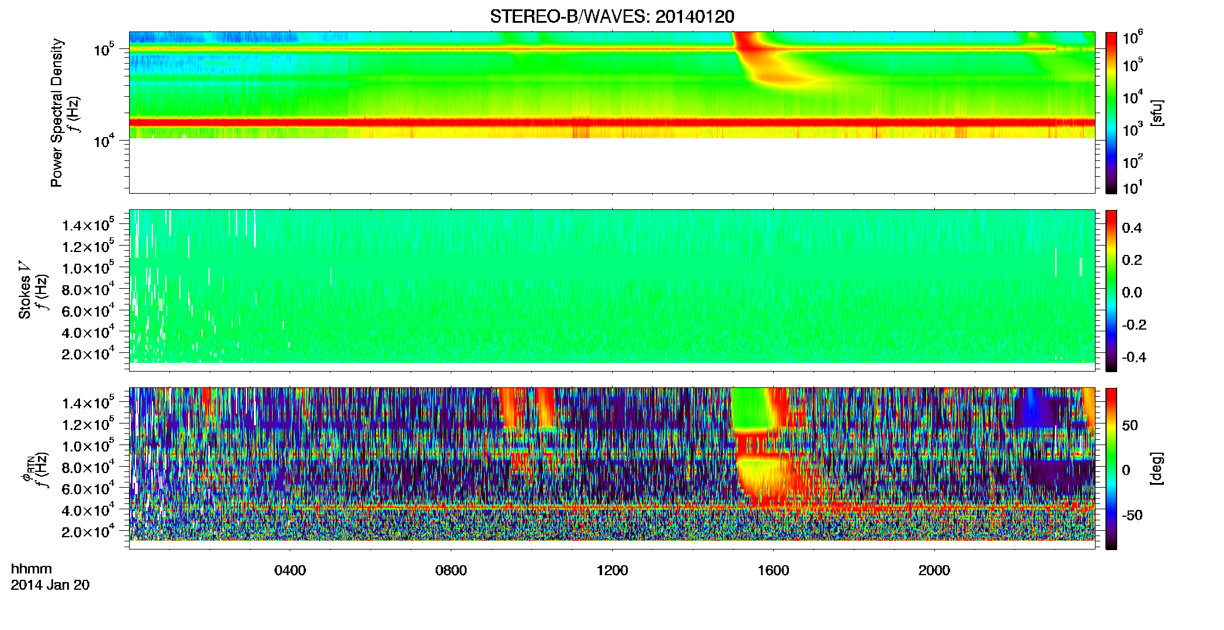Click the -50 label on degrees color bar
The width and height of the screenshot is (1224, 630).
[x=1133, y=515]
